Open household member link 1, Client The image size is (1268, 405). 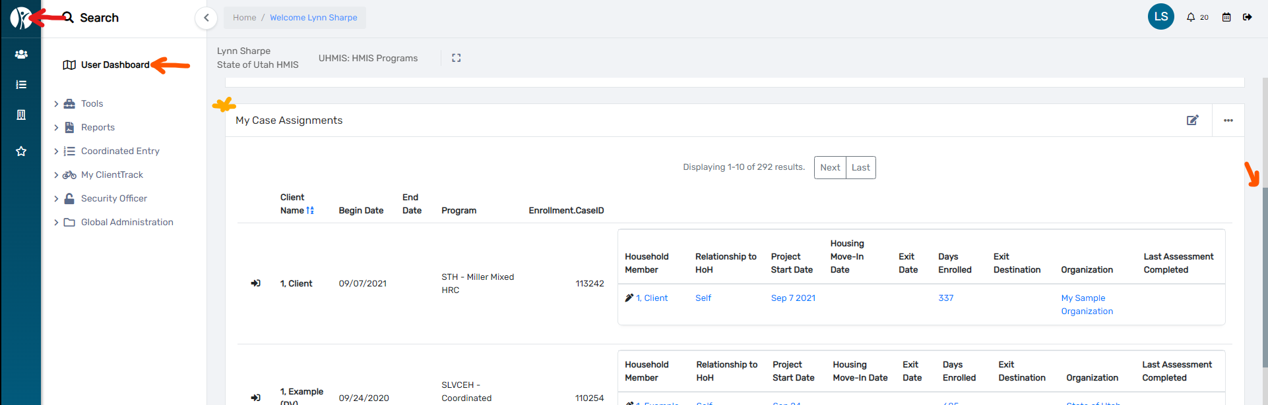coord(652,298)
